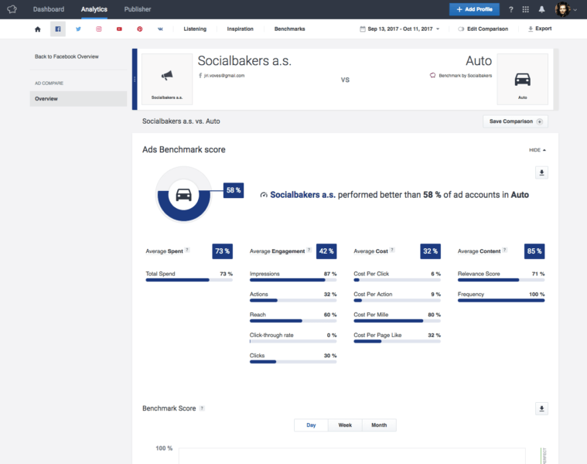The width and height of the screenshot is (587, 464).
Task: Open help question mark icon
Action: (x=511, y=10)
